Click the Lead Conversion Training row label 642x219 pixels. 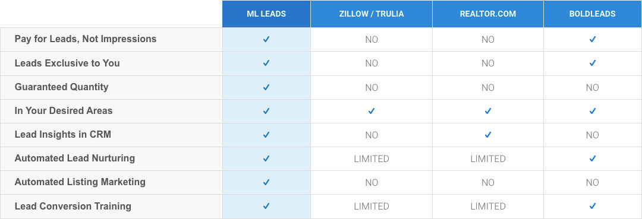click(x=73, y=206)
